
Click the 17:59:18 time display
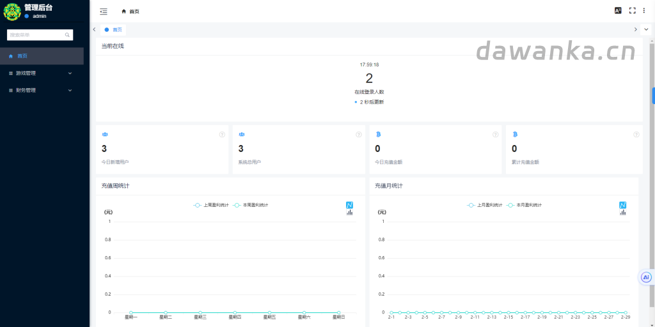(369, 65)
